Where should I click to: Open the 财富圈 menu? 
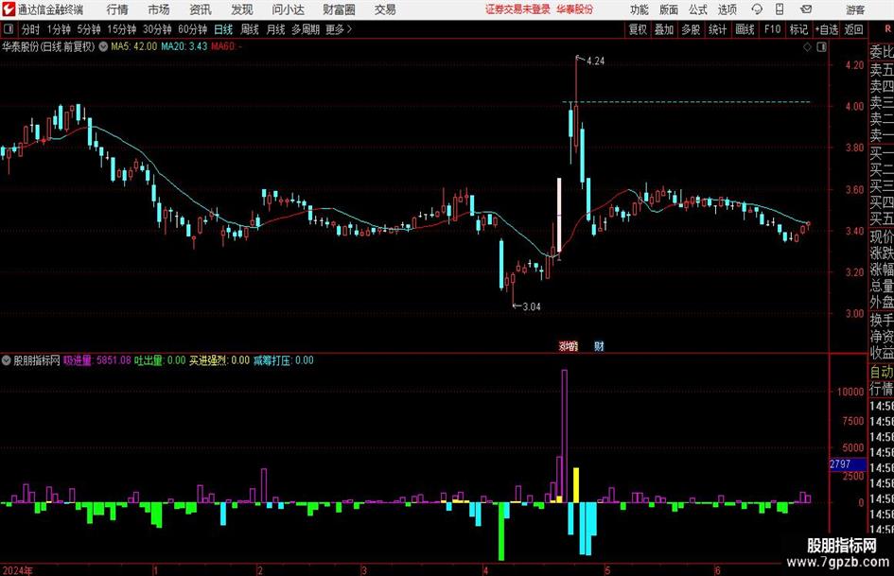point(339,9)
